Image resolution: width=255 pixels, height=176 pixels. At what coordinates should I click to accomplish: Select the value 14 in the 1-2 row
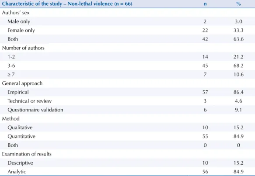pos(205,57)
